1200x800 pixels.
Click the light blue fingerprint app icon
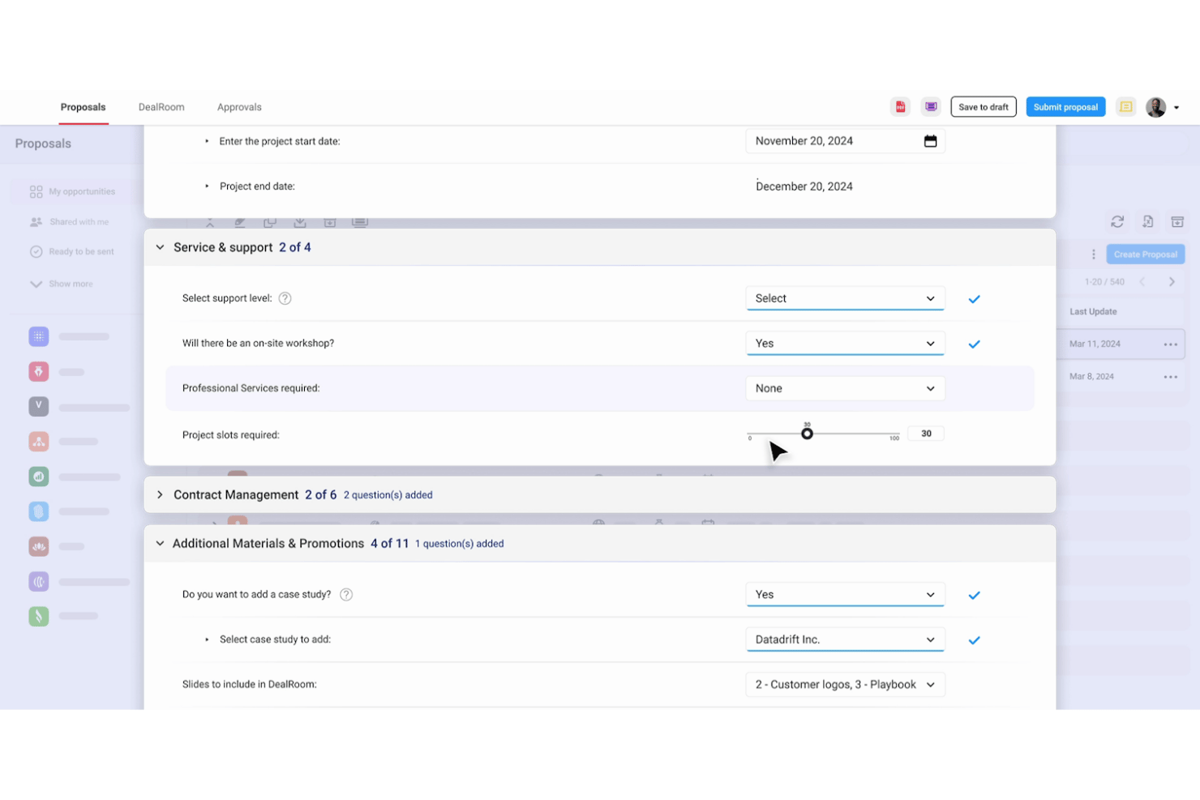click(38, 511)
